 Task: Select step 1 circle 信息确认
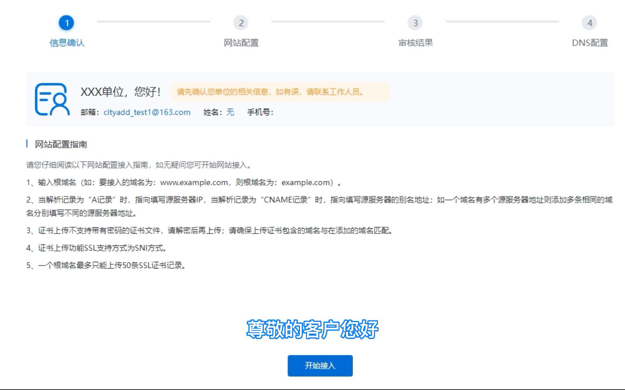pyautogui.click(x=67, y=23)
